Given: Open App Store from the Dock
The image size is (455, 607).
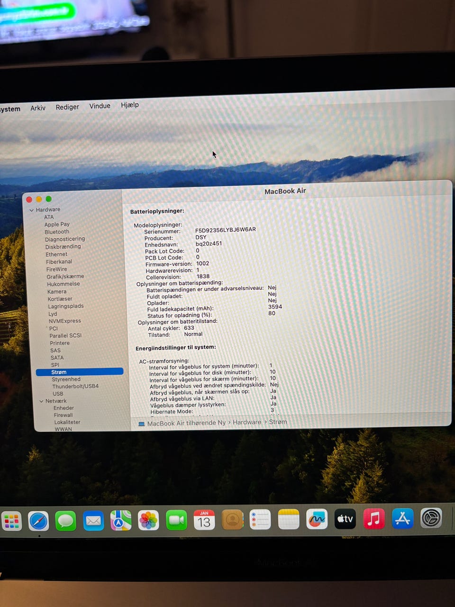Looking at the screenshot, I should 402,519.
